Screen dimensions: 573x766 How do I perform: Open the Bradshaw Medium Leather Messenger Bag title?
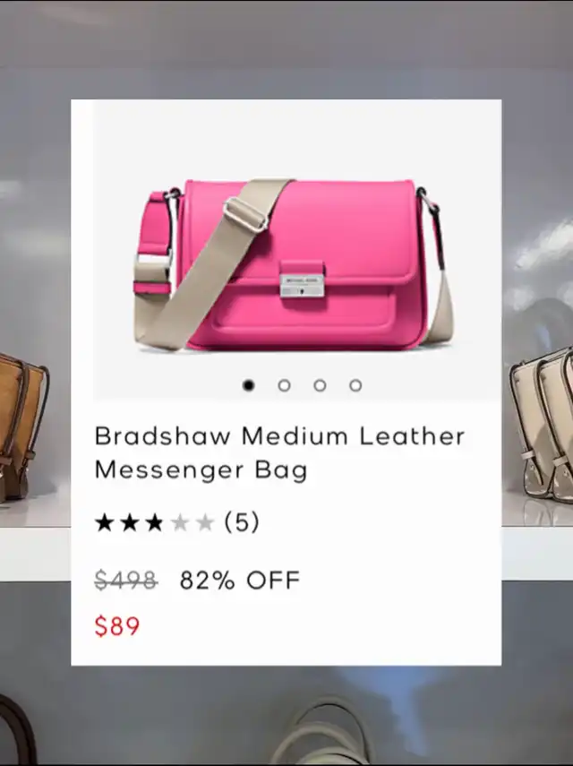[x=279, y=452]
